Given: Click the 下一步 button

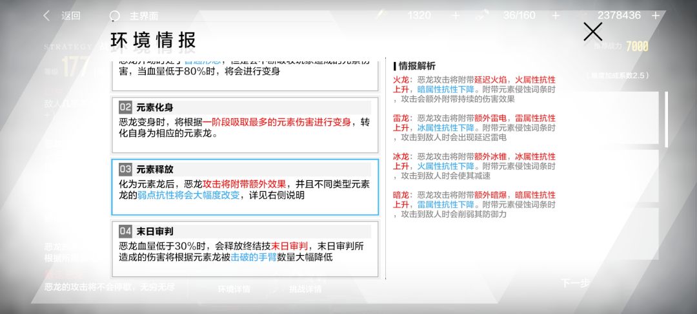Looking at the screenshot, I should pyautogui.click(x=575, y=283).
